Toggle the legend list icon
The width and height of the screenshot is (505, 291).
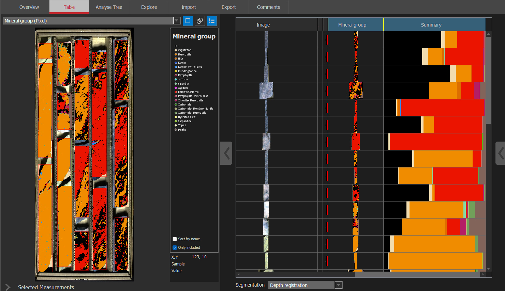click(x=212, y=21)
